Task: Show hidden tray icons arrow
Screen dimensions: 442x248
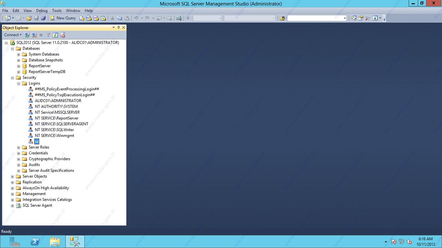Action: (386, 242)
